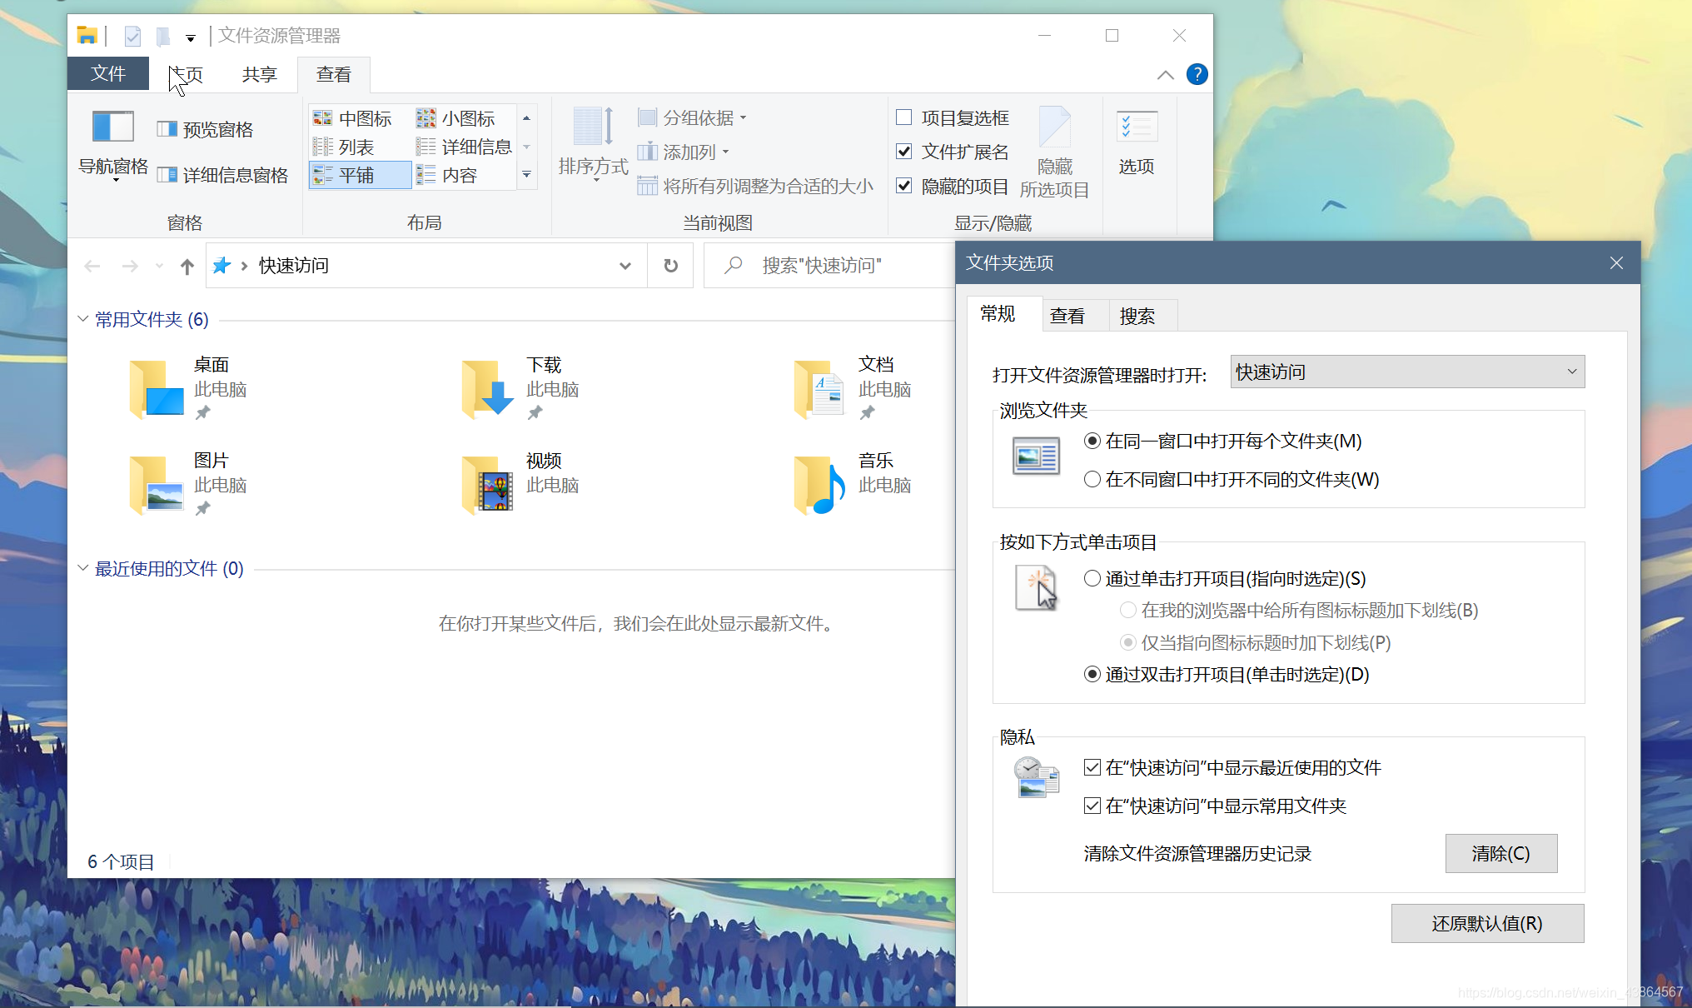
Task: Click the Clear (清除) history button
Action: 1501,853
